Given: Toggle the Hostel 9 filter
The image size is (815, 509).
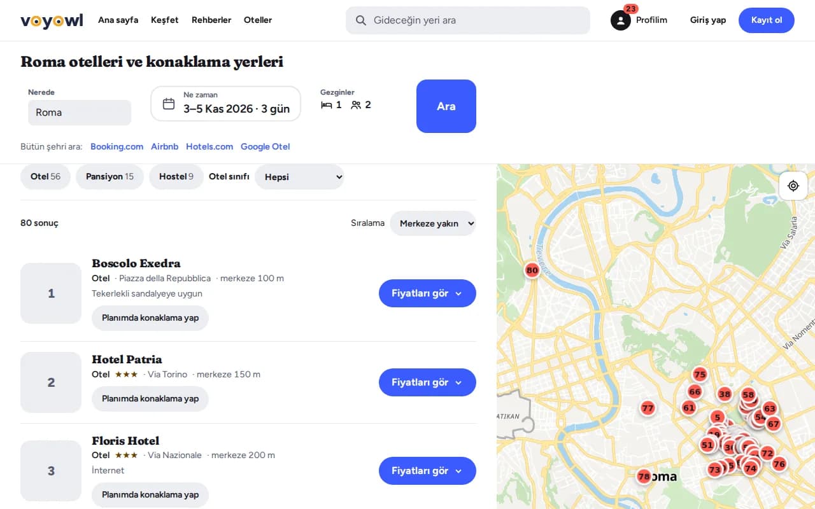Looking at the screenshot, I should pyautogui.click(x=176, y=177).
